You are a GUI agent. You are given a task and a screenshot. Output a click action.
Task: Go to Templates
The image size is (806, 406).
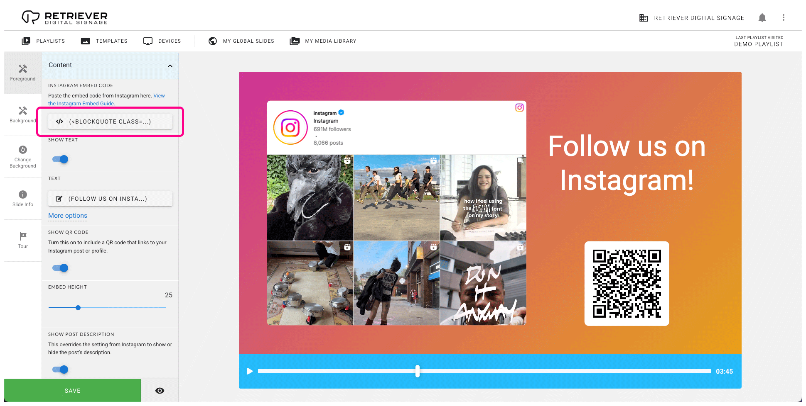pos(104,41)
